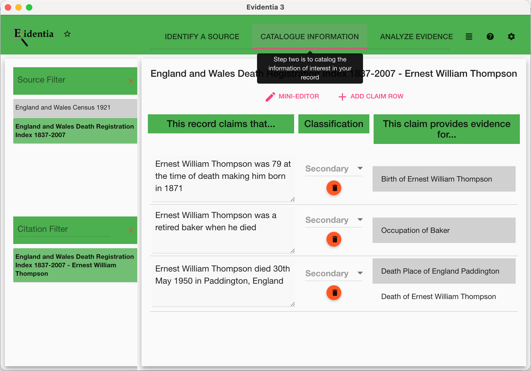This screenshot has width=531, height=371.
Task: Click the plus icon for Add Claim Row
Action: click(x=342, y=97)
